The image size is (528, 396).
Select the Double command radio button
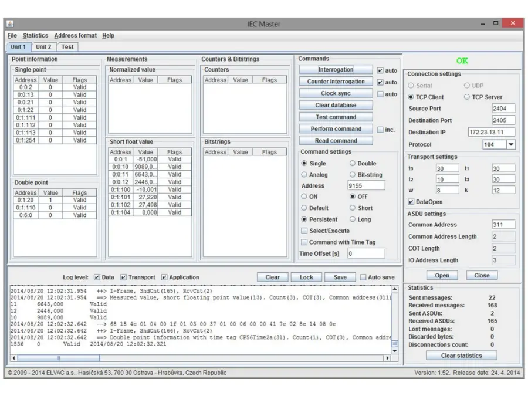(353, 164)
